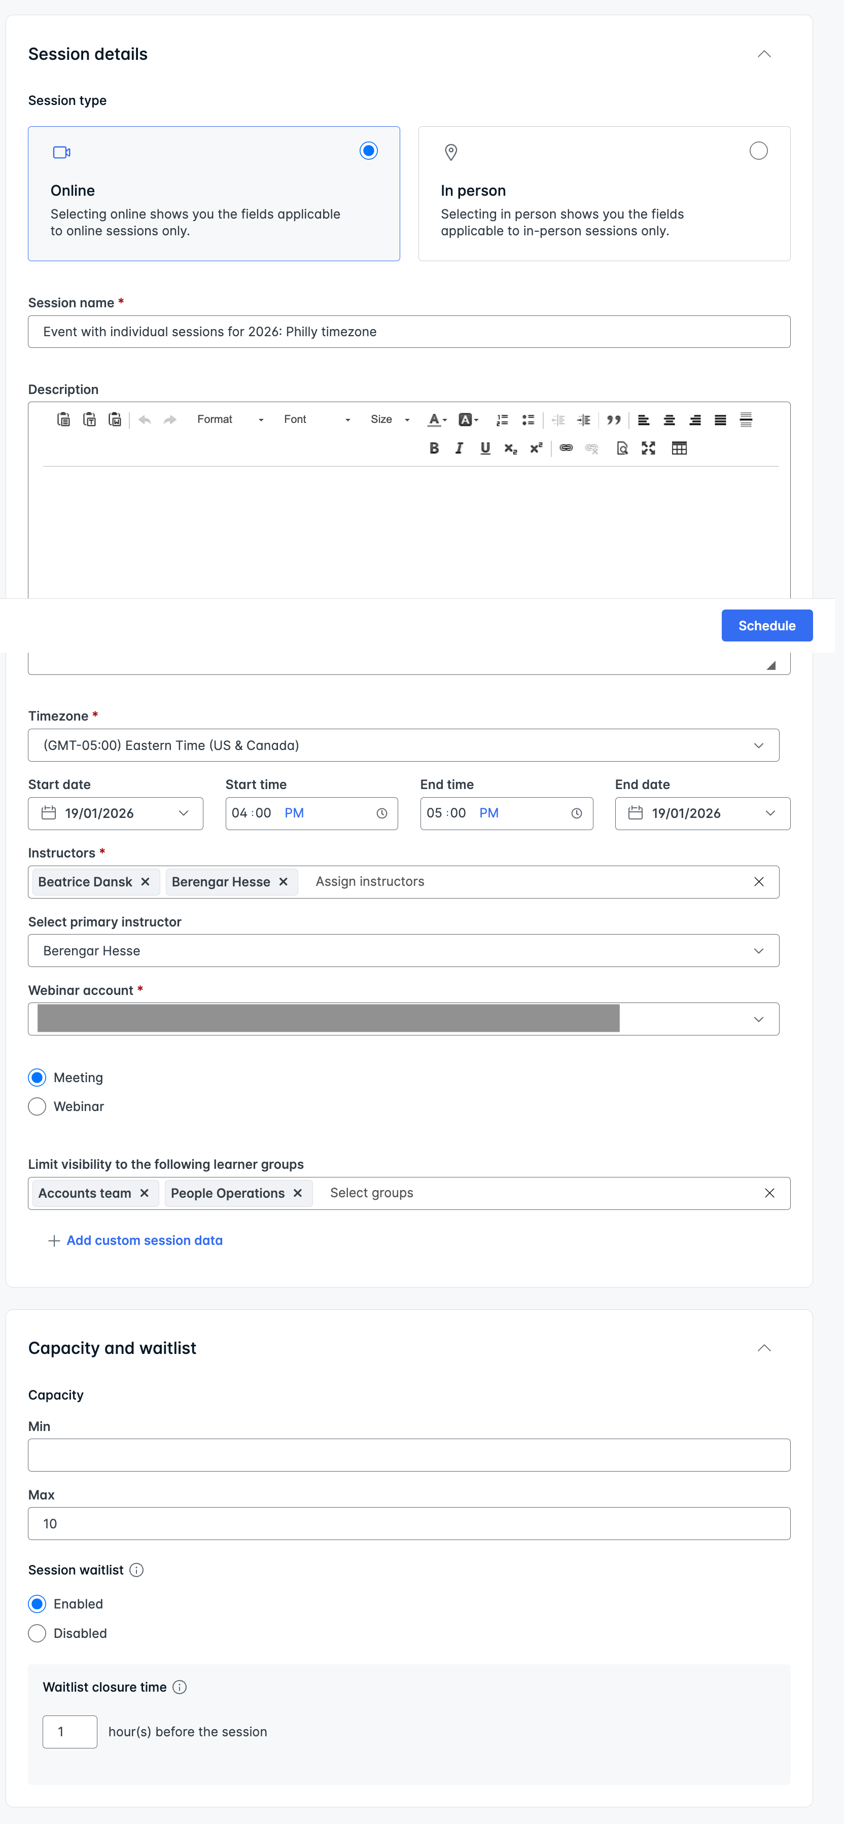The image size is (844, 1824).
Task: Apply subscript formatting
Action: click(510, 448)
